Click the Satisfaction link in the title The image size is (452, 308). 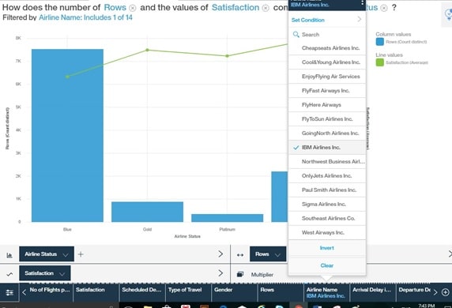tap(235, 8)
